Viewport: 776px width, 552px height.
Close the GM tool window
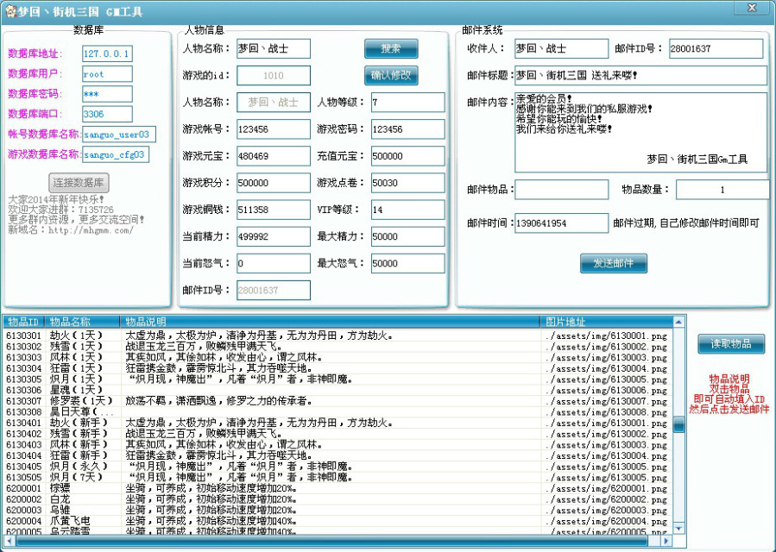coord(752,8)
